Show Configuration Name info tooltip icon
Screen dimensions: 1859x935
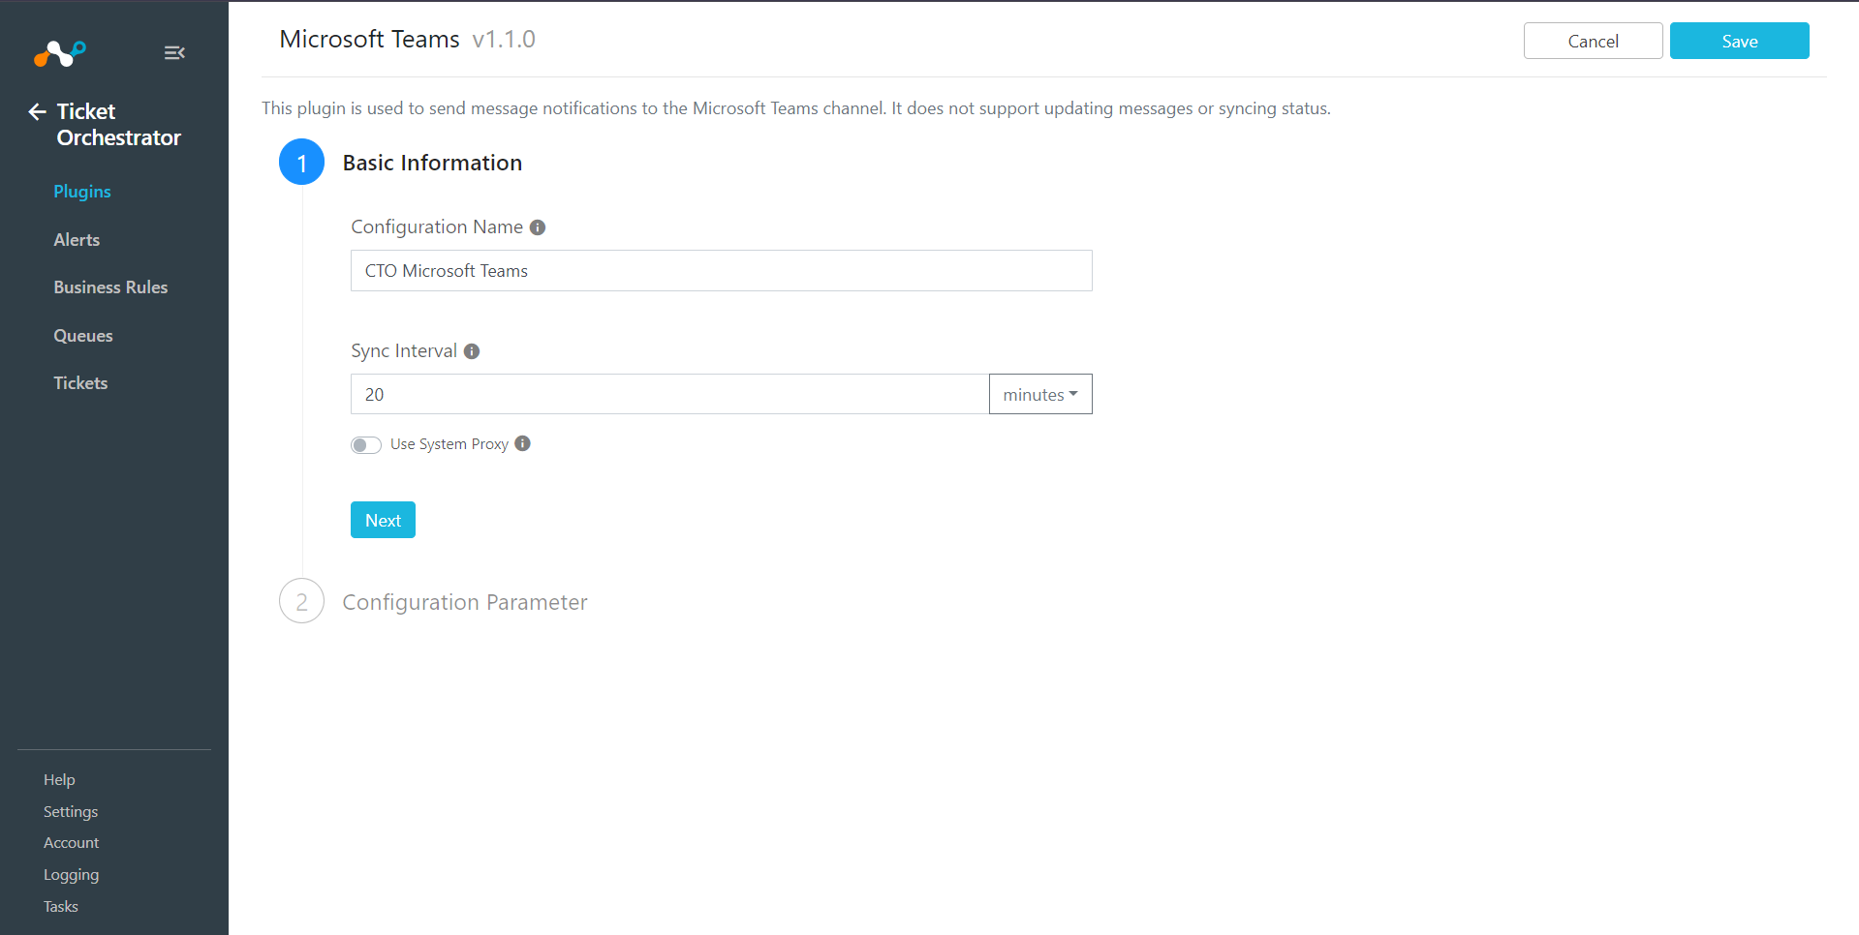pos(538,227)
